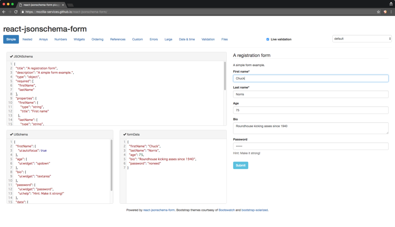
Task: Click the extension icon beside the bookmark star
Action: (x=385, y=12)
